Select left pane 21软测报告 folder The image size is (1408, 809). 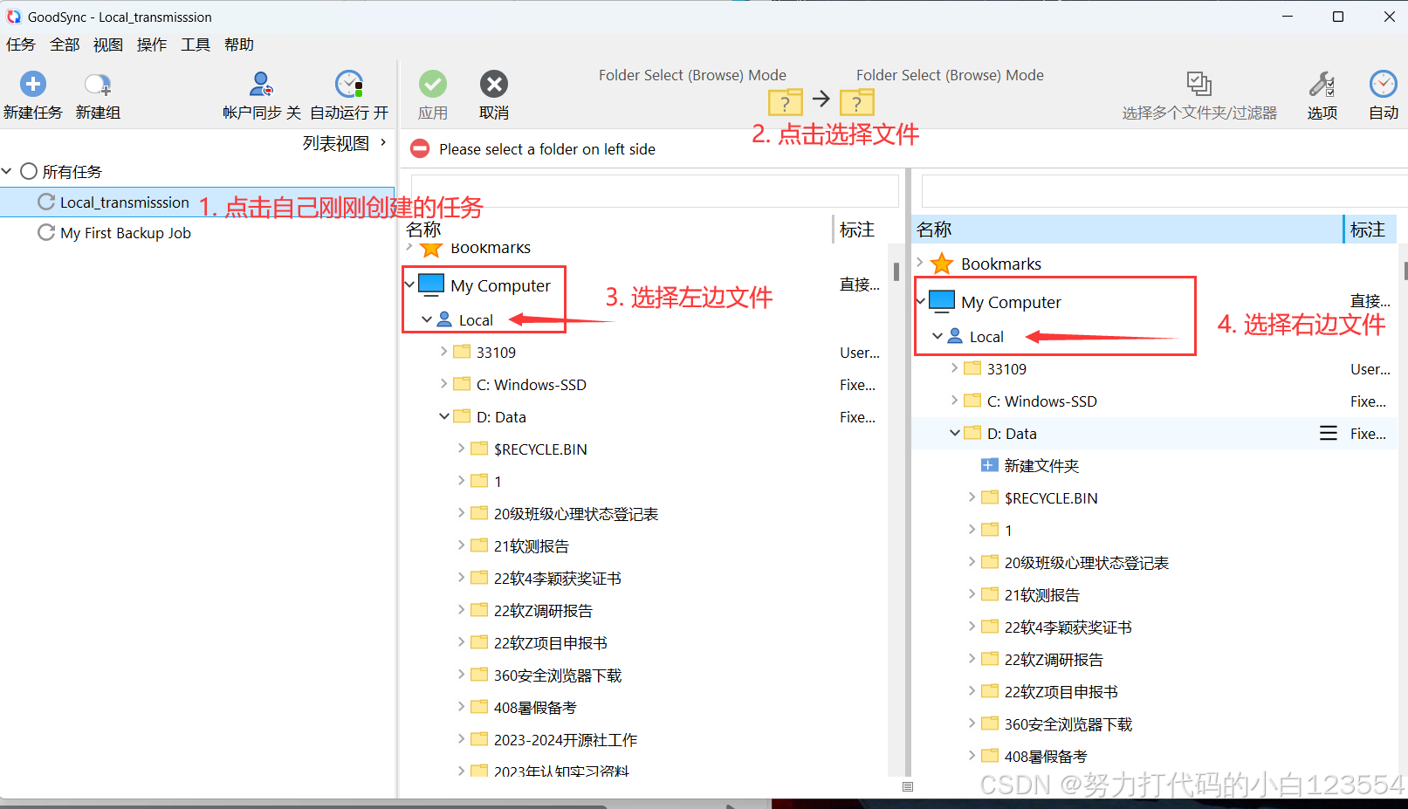[x=531, y=546]
